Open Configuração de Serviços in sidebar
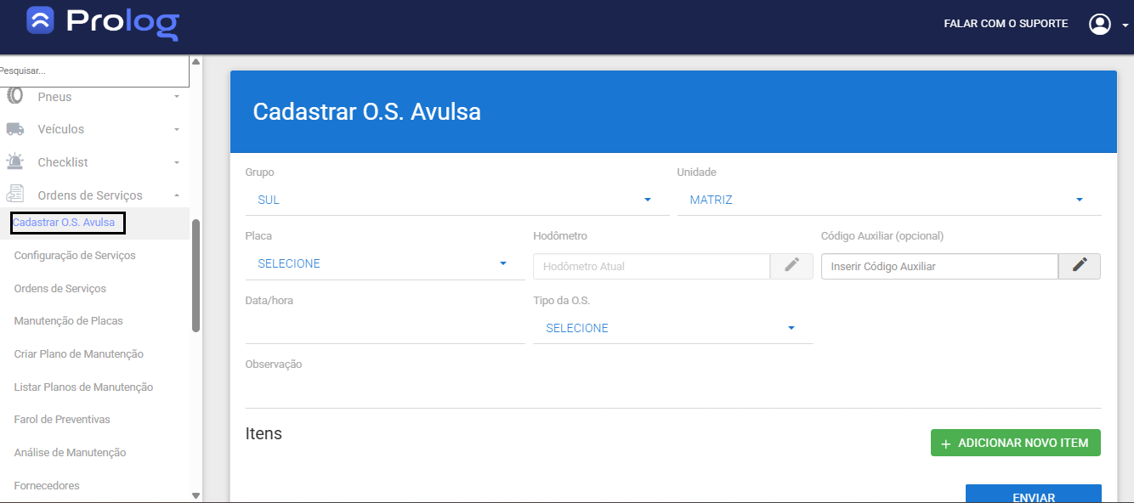 click(x=75, y=255)
